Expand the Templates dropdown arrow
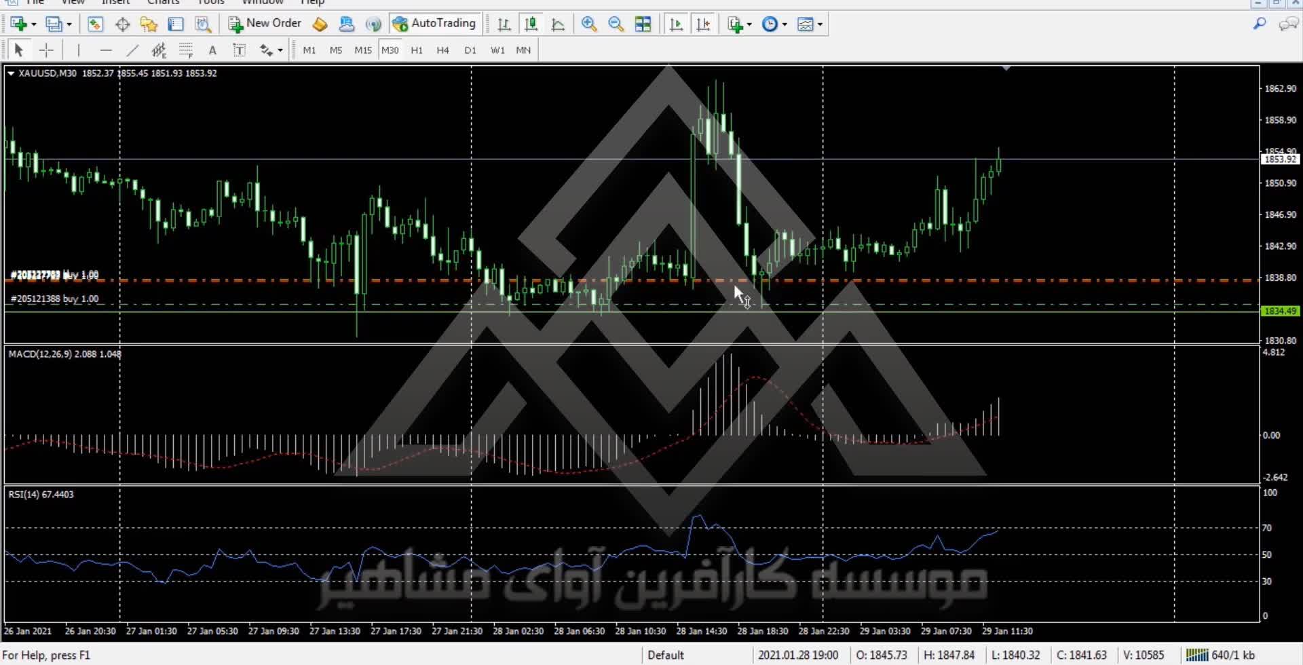The height and width of the screenshot is (665, 1303). coord(820,25)
